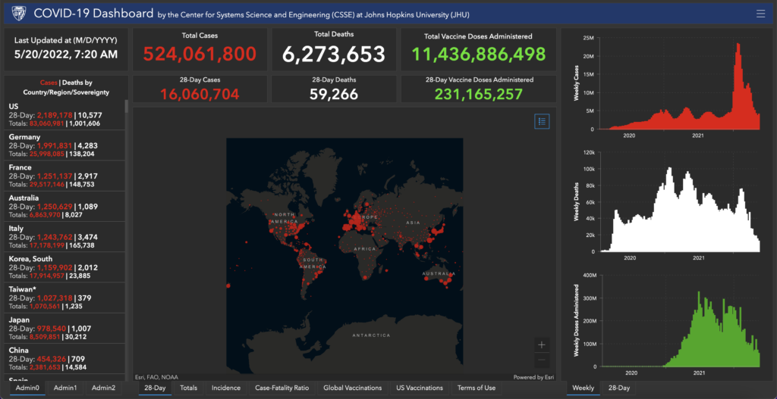This screenshot has height=399, width=777.
Task: Open the Totals map tab
Action: 188,388
